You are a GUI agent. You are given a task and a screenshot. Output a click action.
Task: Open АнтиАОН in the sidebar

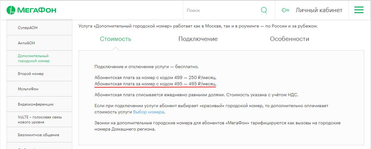[39, 43]
